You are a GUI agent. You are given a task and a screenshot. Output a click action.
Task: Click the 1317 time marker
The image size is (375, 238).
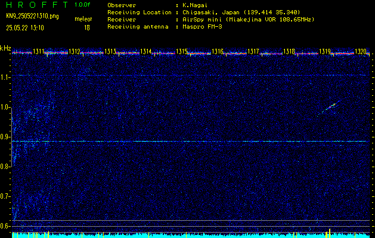pos(253,51)
